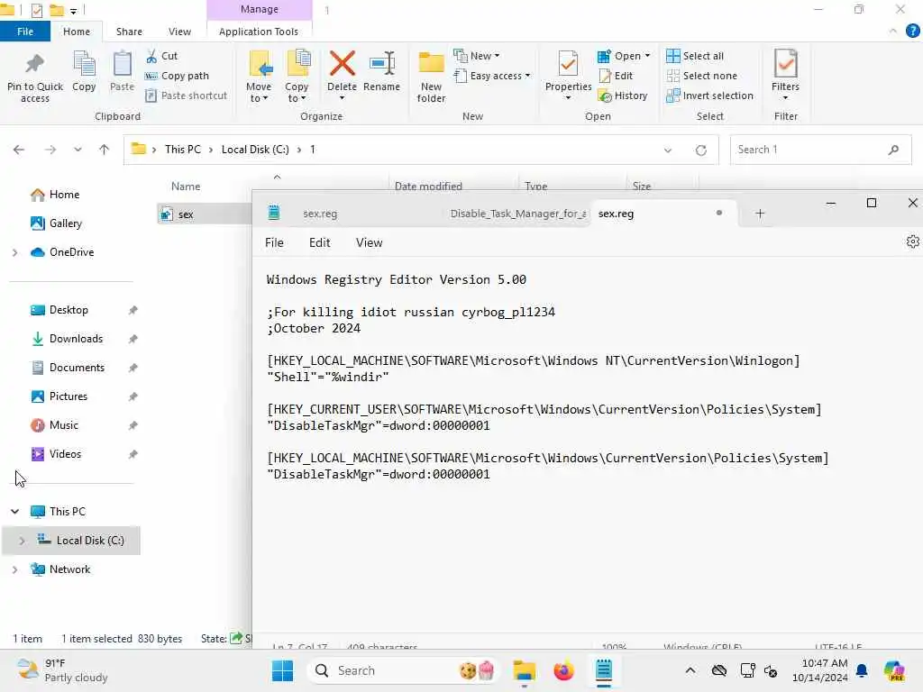Open the Open dropdown in ribbon
The height and width of the screenshot is (692, 923).
click(x=624, y=56)
